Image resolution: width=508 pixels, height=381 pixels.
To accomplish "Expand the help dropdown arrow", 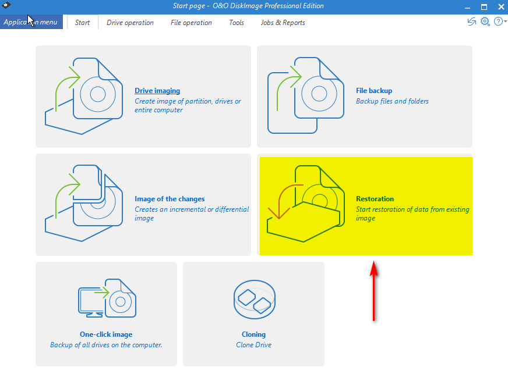I will tap(505, 22).
